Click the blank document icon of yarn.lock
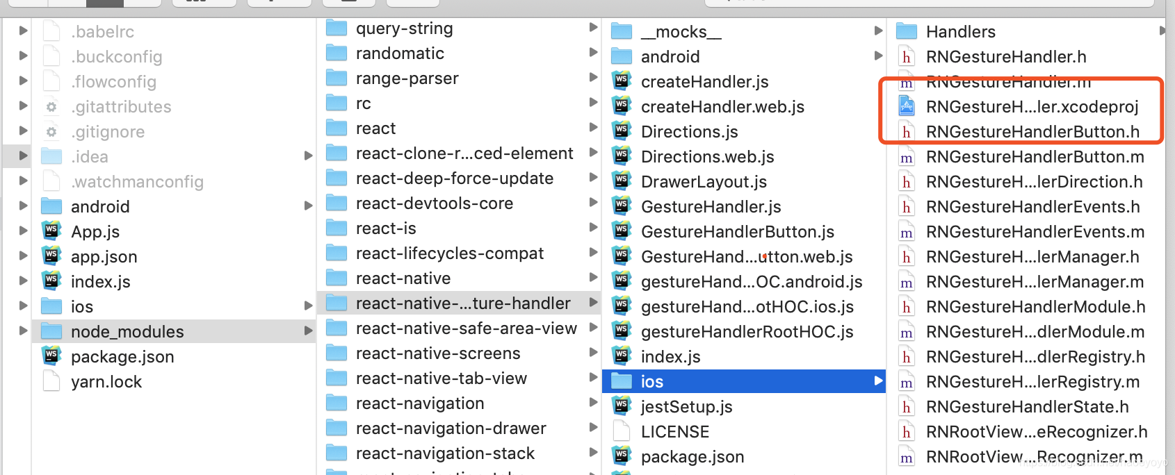 click(x=51, y=381)
